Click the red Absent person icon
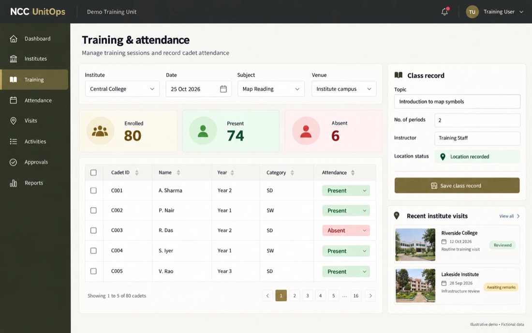Viewport: 532px width, 333px height. point(306,131)
